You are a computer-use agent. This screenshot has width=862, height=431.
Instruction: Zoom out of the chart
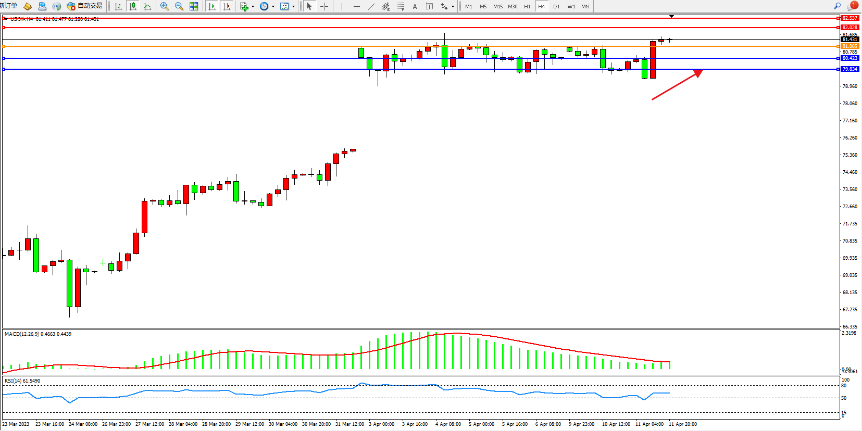point(179,6)
